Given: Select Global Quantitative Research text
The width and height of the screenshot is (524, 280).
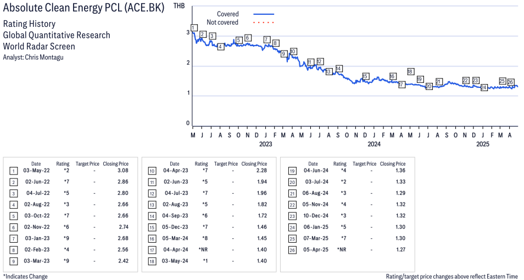Looking at the screenshot, I should (x=57, y=35).
